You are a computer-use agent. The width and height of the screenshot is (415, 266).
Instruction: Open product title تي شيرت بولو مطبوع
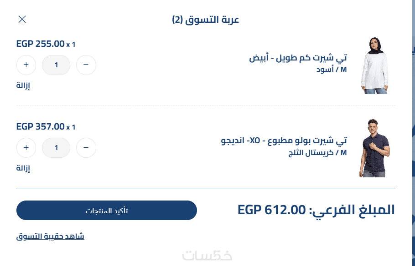(x=284, y=141)
